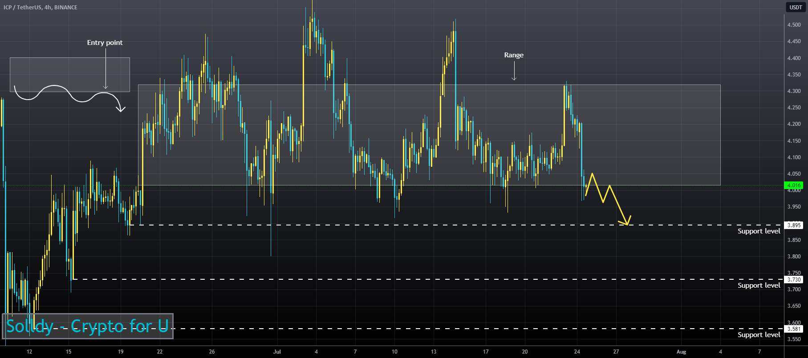Click the 'Support level' label under 3.581

[x=759, y=335]
